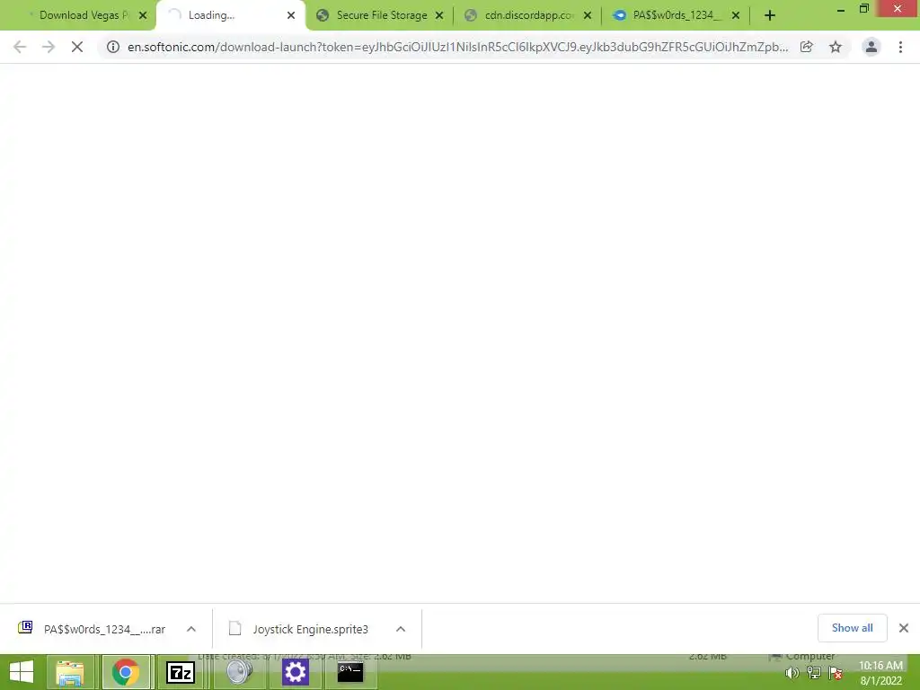Dismiss the downloads bar
Screen dimensions: 920x690
click(x=904, y=628)
